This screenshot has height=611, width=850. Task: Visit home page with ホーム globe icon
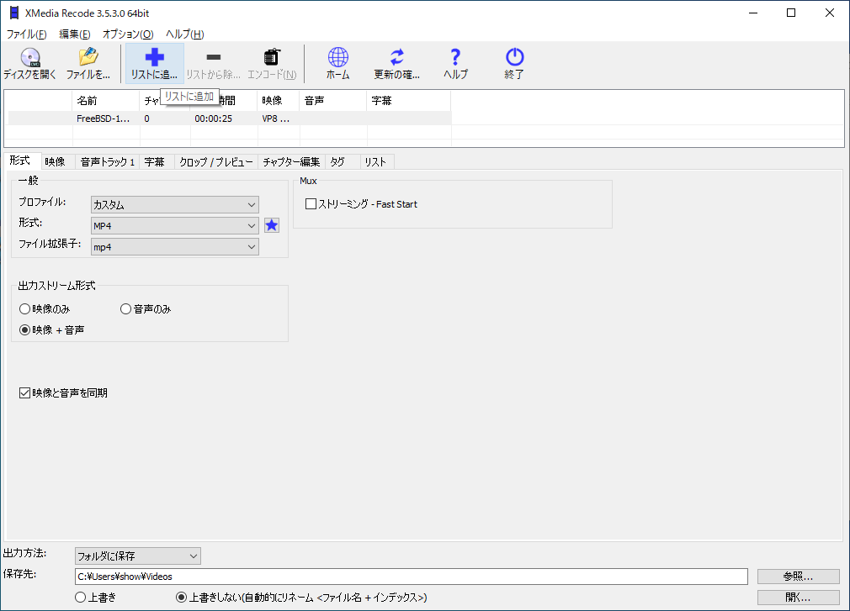tap(337, 64)
